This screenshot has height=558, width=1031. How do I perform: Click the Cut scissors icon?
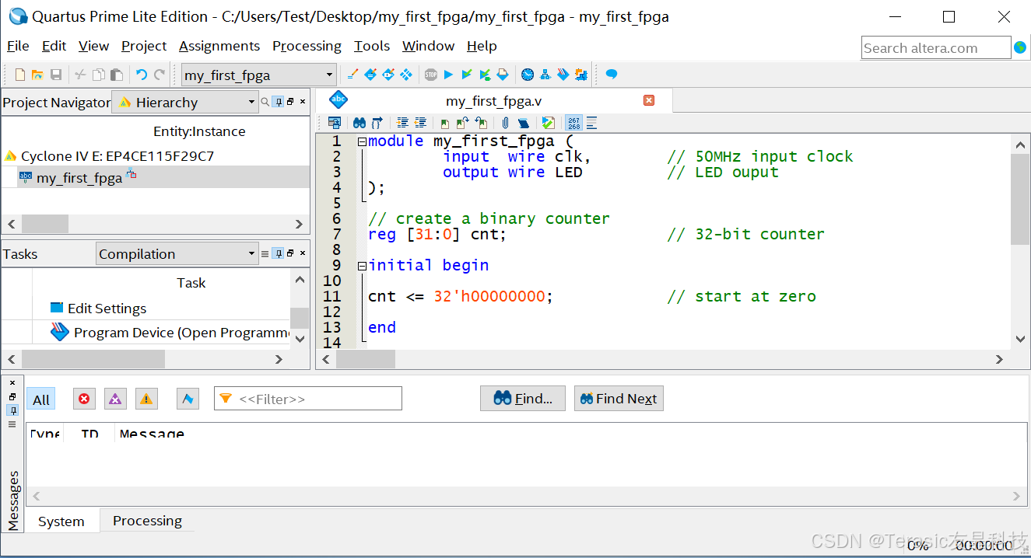[x=80, y=75]
